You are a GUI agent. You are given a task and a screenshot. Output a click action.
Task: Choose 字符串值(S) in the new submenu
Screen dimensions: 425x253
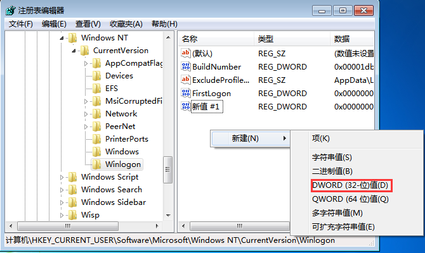[x=332, y=157]
